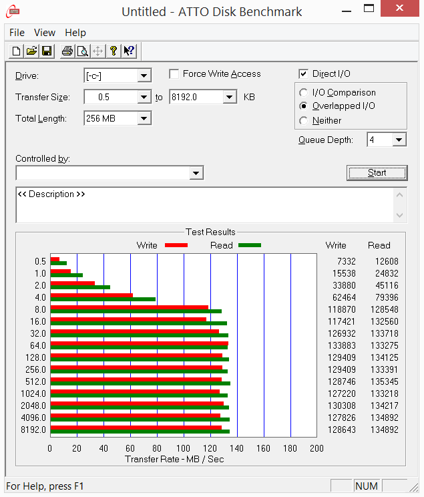Click the Description scrollbar down arrow
This screenshot has height=497, width=424.
[x=399, y=215]
